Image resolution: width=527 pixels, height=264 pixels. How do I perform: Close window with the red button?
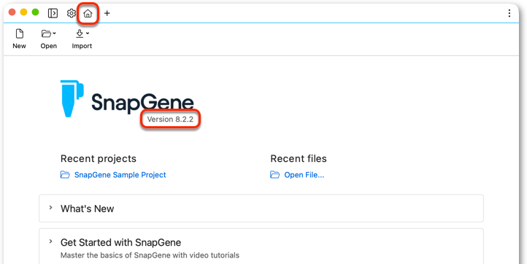click(12, 12)
